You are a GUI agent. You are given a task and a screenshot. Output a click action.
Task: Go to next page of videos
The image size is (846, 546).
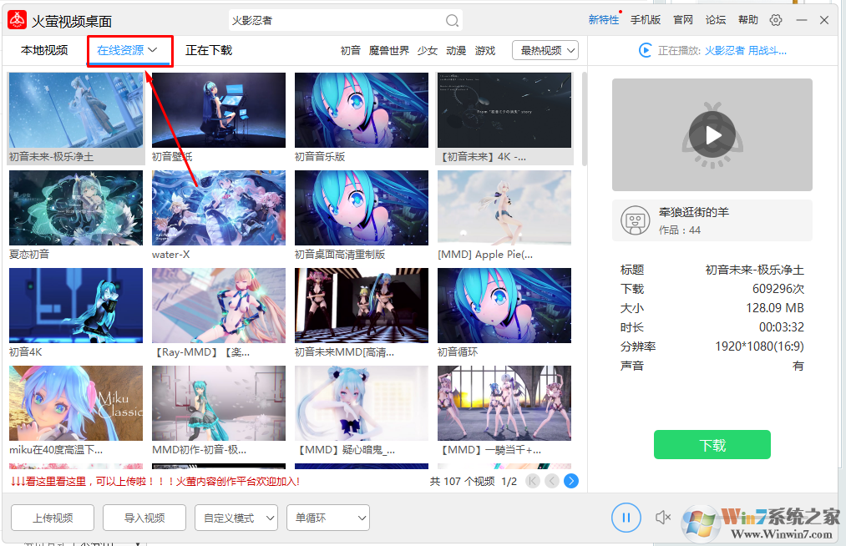pos(571,481)
